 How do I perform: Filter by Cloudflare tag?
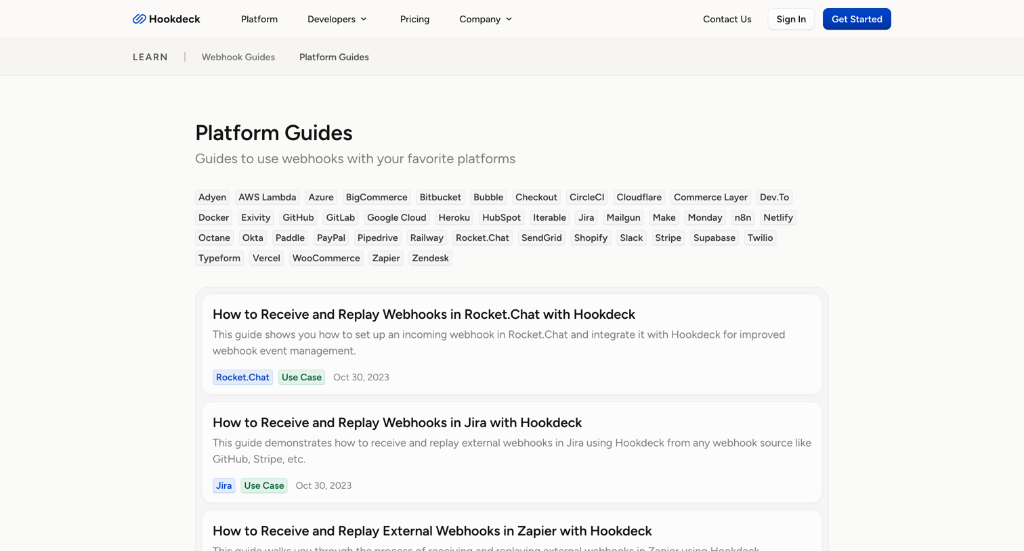(639, 197)
